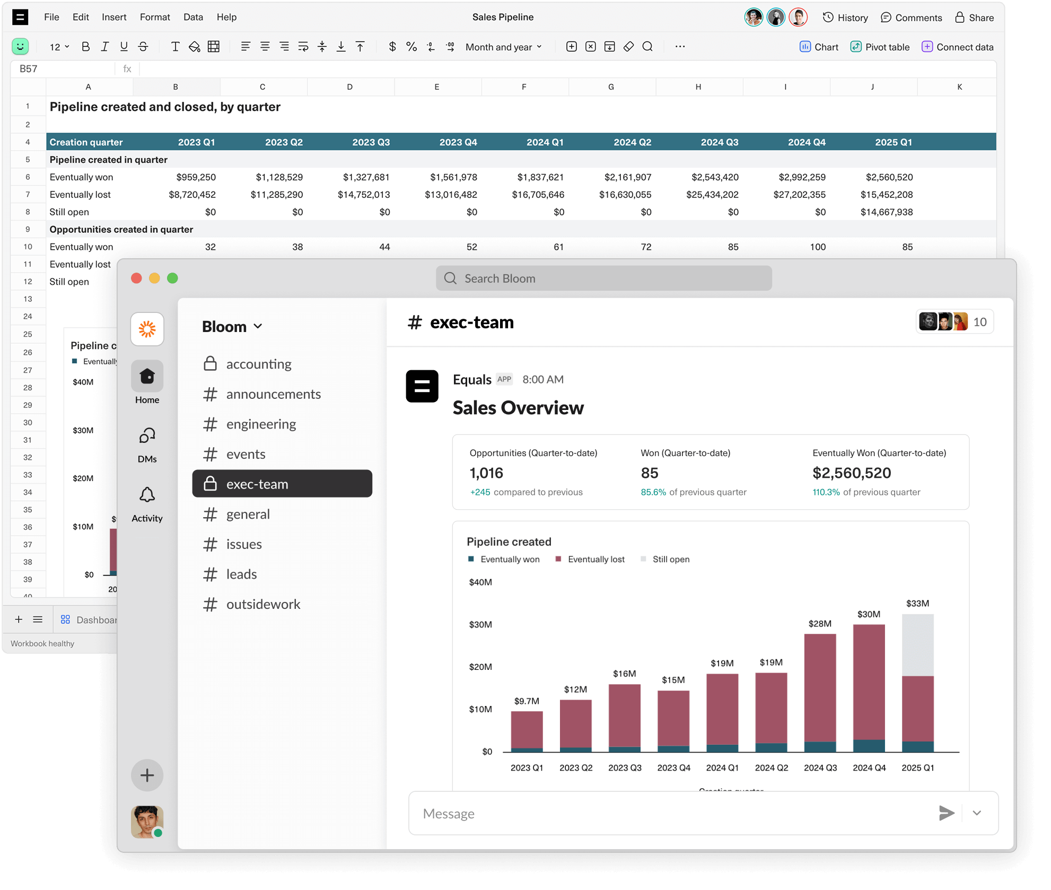Screen dimensions: 1051x890
Task: Open the Month and year format dropdown
Action: click(x=502, y=47)
